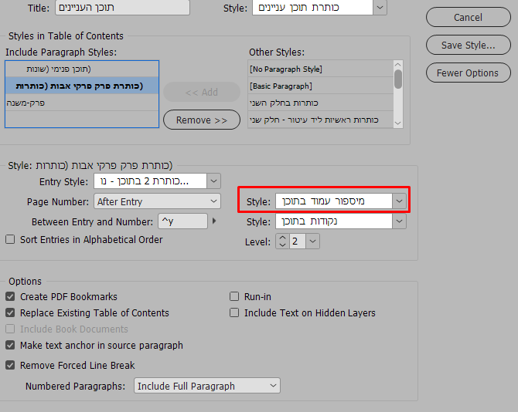Screen dimensions: 518x412
Task: Enable Sort Entries in Alphabetical Order
Action: click(10, 239)
